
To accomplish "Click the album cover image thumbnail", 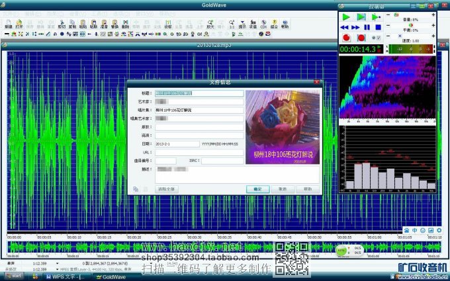I will pyautogui.click(x=283, y=127).
